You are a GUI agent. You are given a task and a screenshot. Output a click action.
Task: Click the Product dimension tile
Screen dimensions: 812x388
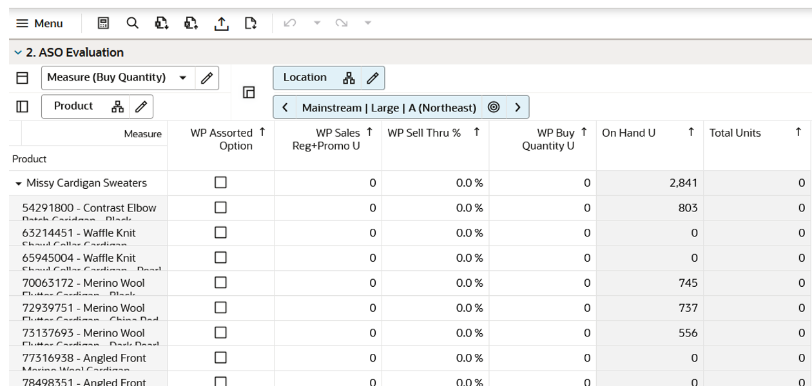73,106
